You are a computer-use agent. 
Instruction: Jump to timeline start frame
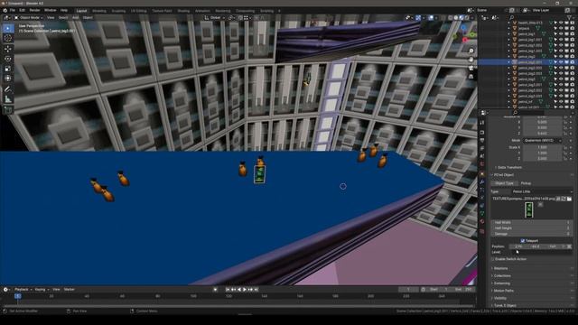point(228,290)
